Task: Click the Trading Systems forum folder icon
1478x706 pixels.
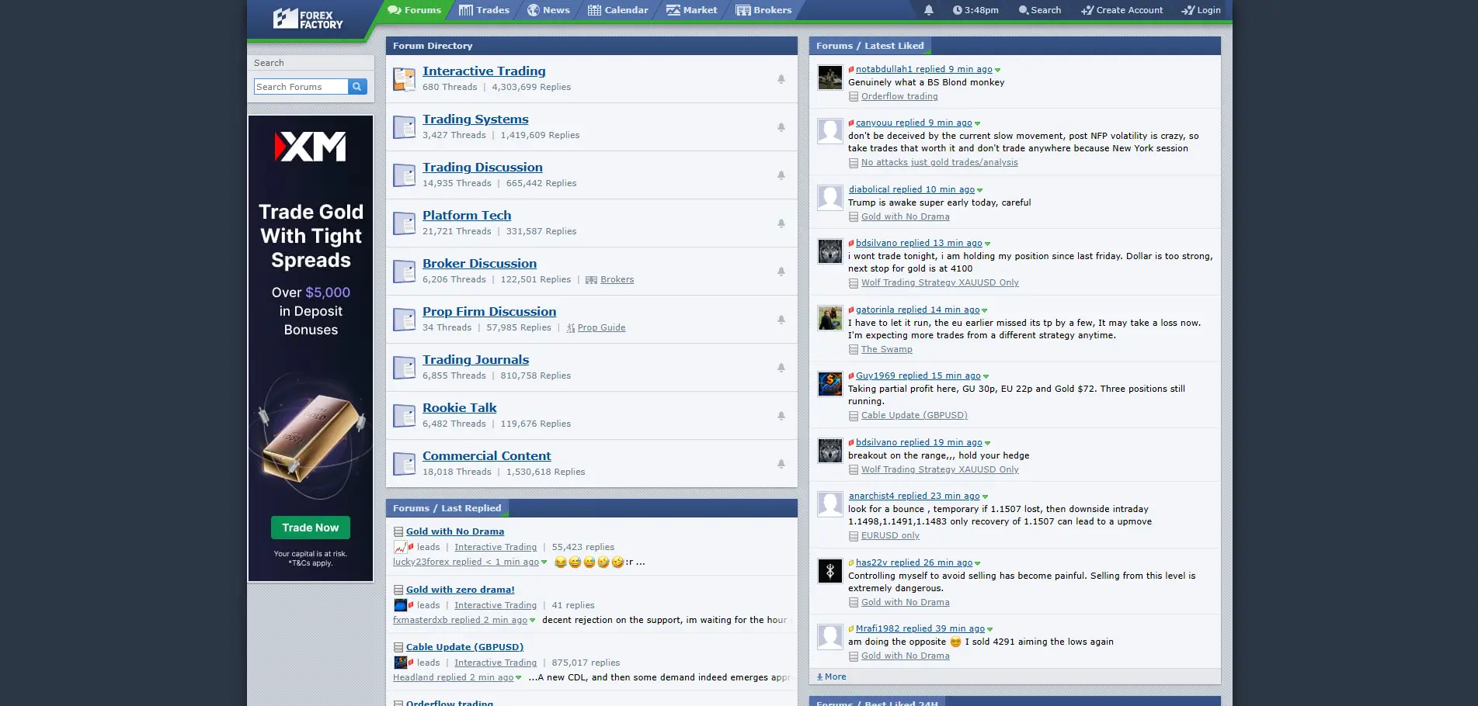Action: pos(404,127)
